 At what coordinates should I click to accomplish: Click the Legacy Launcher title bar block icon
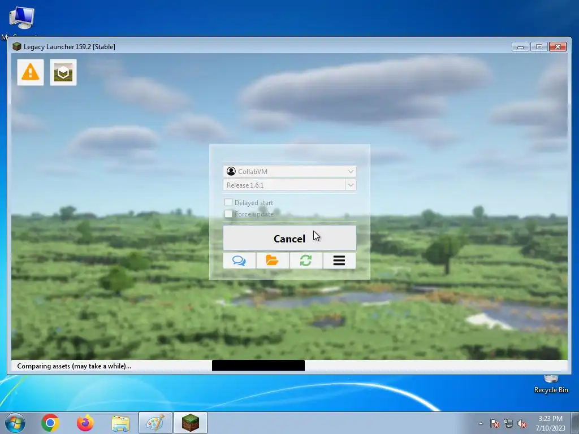click(16, 46)
